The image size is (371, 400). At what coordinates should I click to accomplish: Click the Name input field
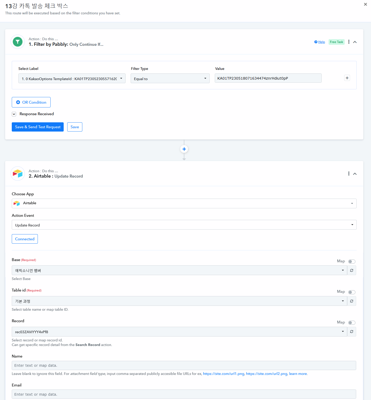184,365
